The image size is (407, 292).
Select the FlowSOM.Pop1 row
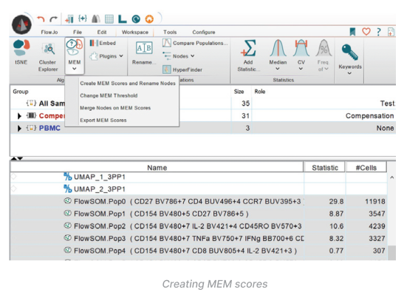(199, 214)
